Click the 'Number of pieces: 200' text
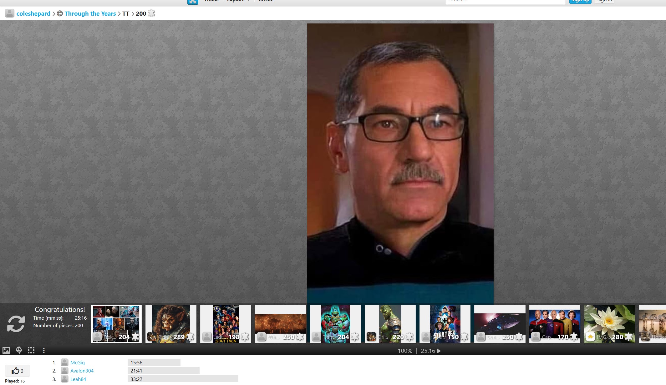The image size is (666, 385). (58, 325)
